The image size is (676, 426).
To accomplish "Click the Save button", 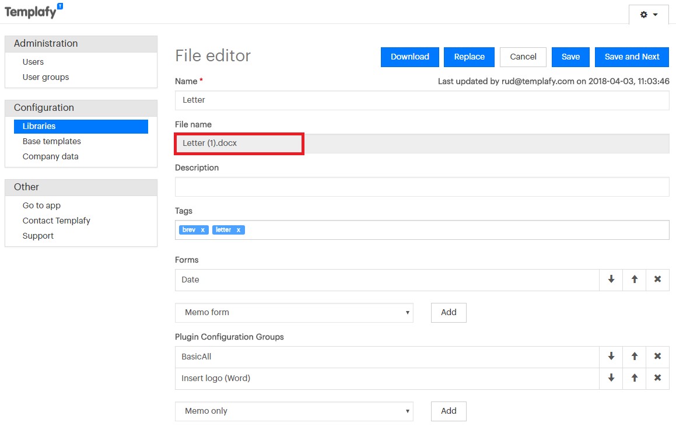I will click(570, 57).
